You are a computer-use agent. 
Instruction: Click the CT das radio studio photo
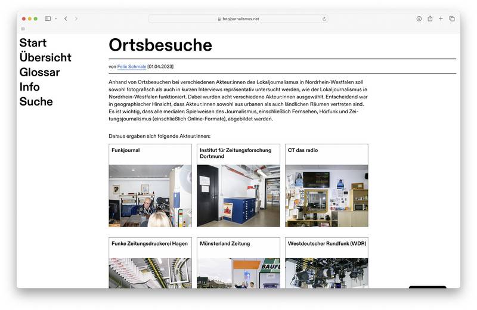tap(327, 196)
